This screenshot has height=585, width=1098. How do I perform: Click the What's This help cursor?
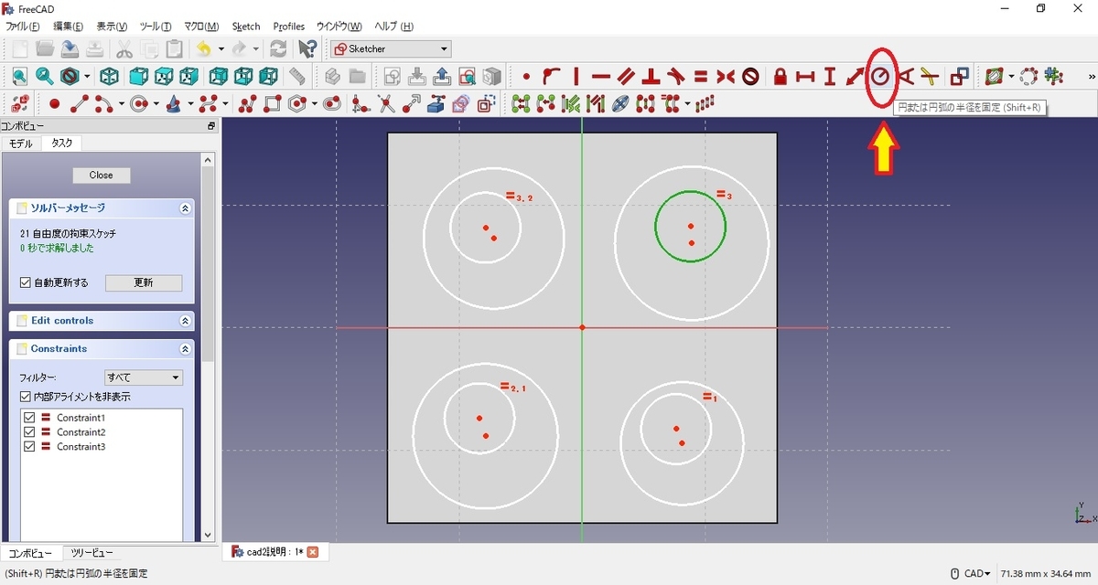click(308, 48)
